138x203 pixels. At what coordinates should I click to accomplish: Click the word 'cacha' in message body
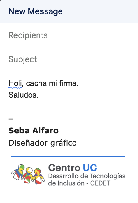pyautogui.click(x=36, y=83)
